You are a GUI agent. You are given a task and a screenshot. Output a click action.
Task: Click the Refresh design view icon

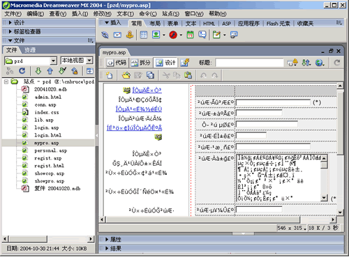pos(336,63)
